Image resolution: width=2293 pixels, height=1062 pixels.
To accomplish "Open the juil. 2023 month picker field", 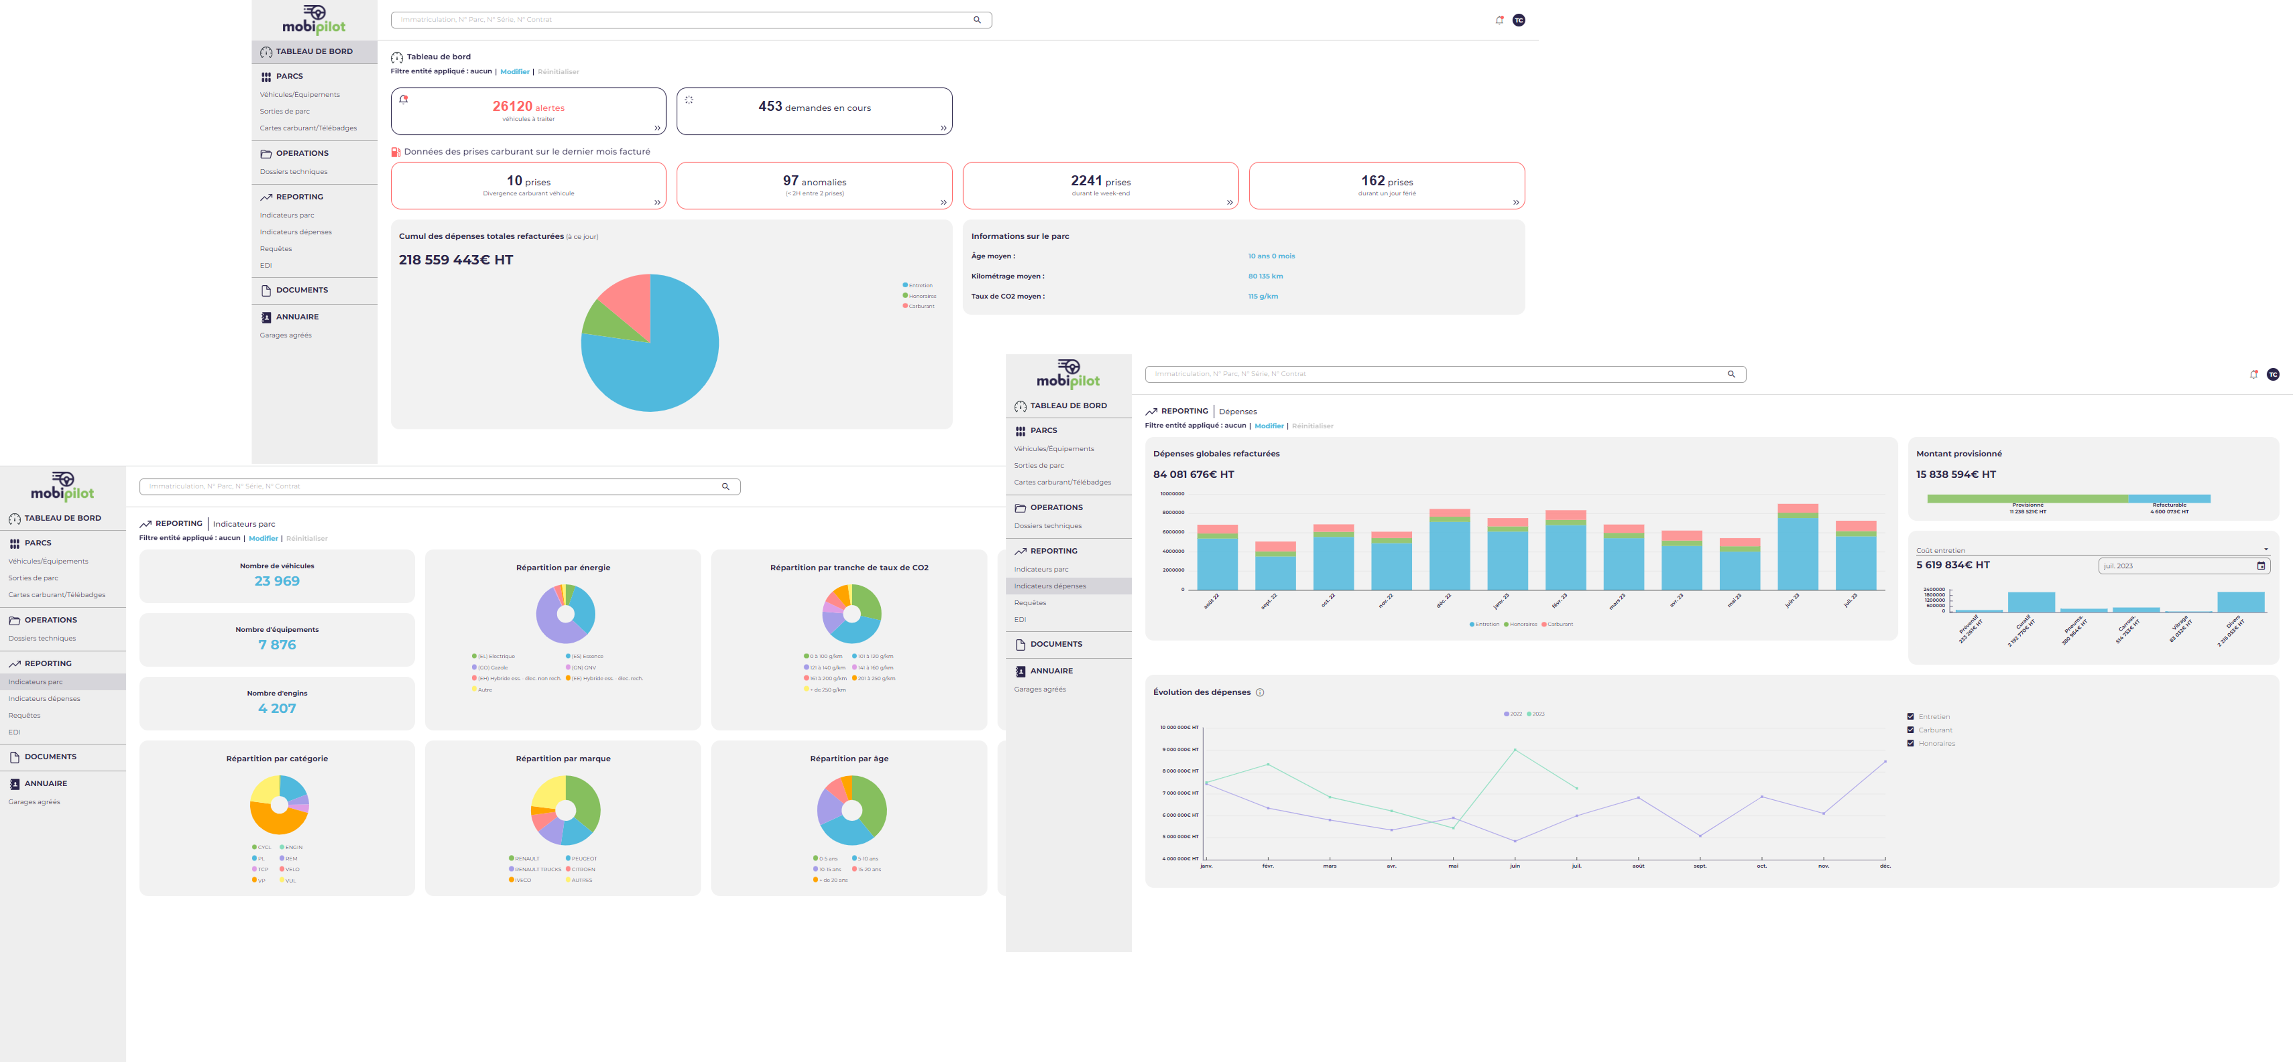I will [2184, 566].
